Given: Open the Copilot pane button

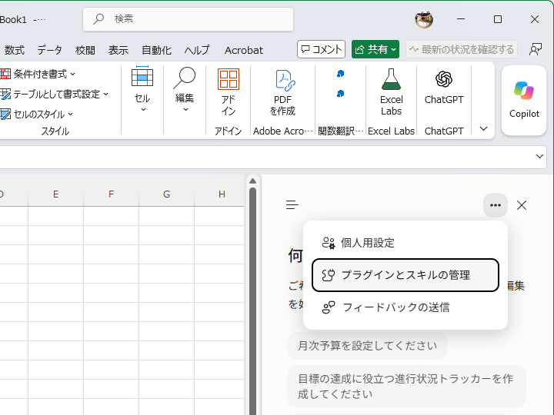Looking at the screenshot, I should pyautogui.click(x=524, y=100).
